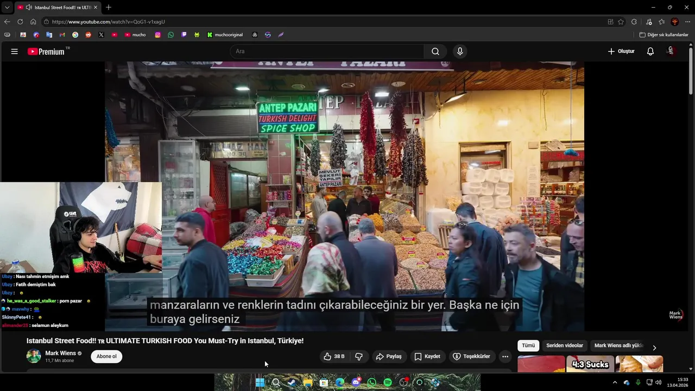Open WhatsApp bookmark

tap(170, 35)
